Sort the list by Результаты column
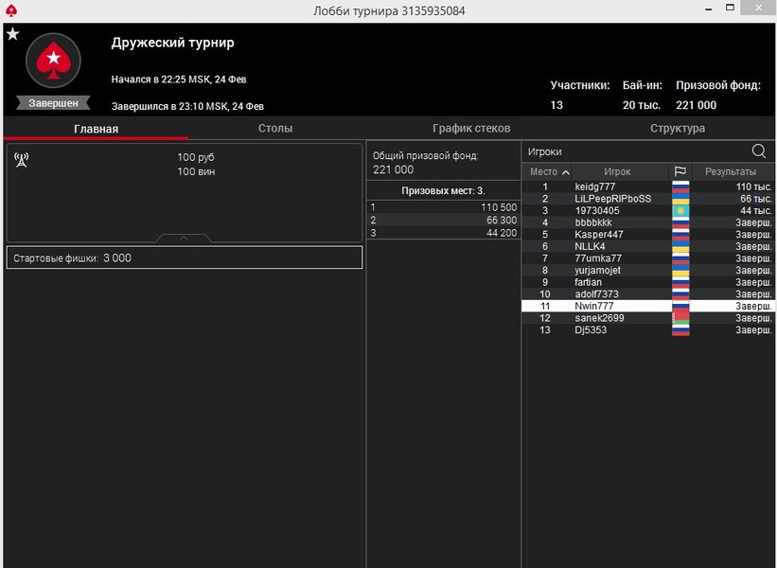This screenshot has width=777, height=568. point(732,171)
